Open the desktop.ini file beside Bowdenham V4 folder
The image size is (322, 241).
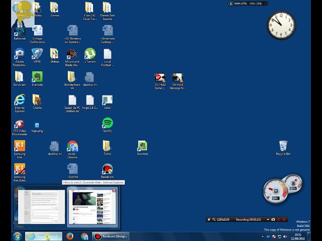pyautogui.click(x=90, y=79)
